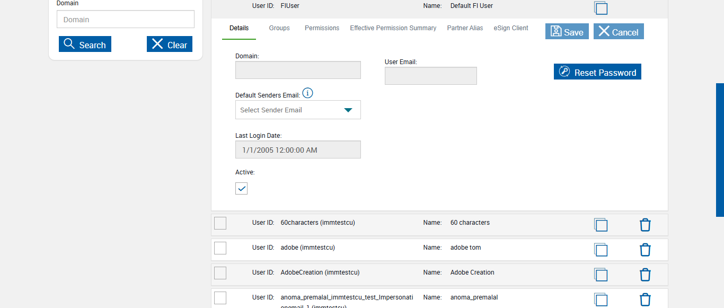Switch to the Groups tab
The image size is (724, 308).
click(279, 28)
